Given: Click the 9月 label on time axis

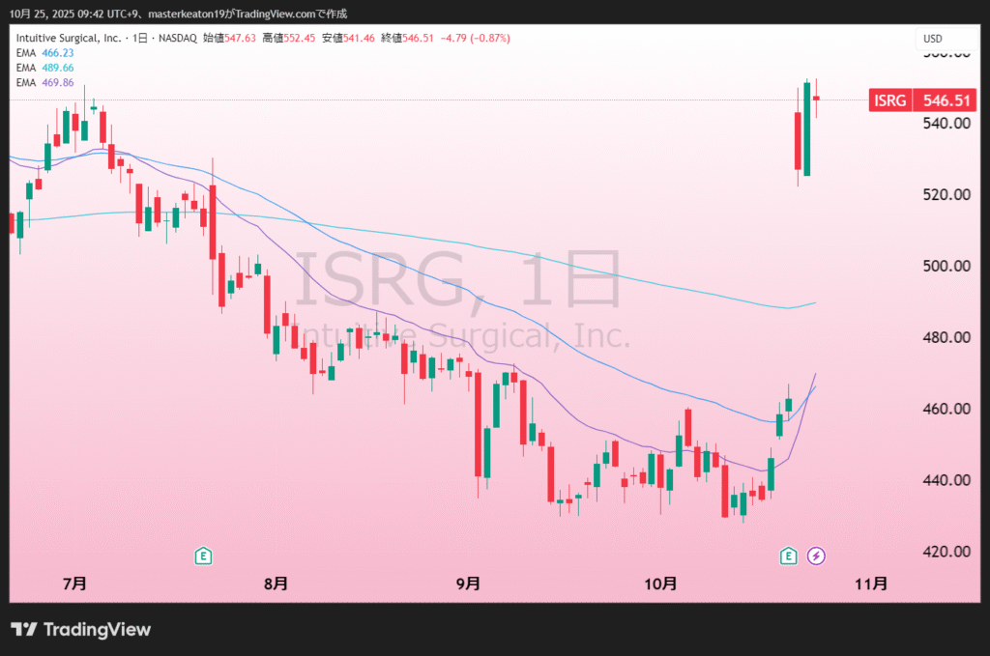Looking at the screenshot, I should pos(468,584).
